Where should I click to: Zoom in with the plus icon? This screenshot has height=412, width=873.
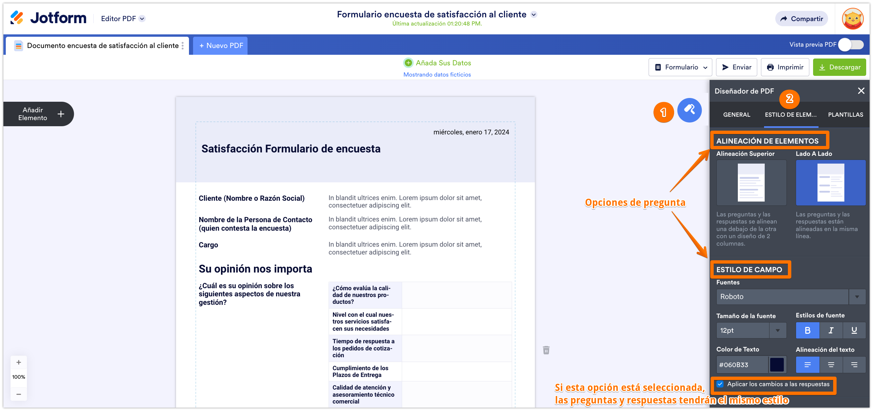pos(19,362)
